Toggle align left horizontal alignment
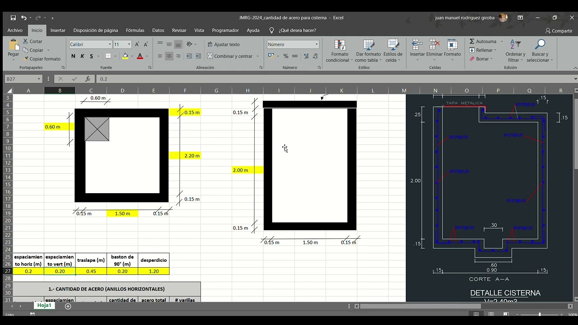Image resolution: width=578 pixels, height=325 pixels. click(160, 56)
